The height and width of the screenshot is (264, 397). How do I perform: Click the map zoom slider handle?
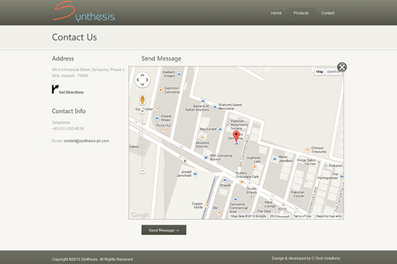click(x=142, y=123)
